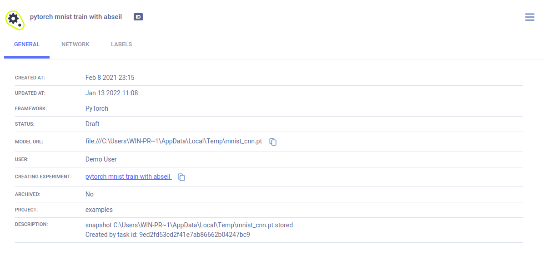Viewport: 543px width, 260px height.
Task: Copy the model URL to clipboard
Action: (273, 142)
